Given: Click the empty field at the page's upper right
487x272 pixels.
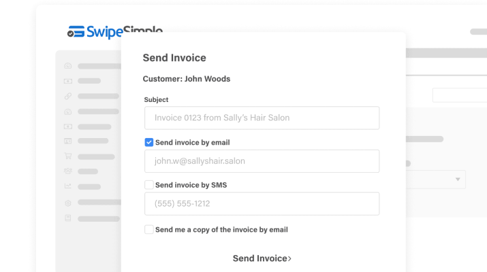Looking at the screenshot, I should (x=459, y=95).
